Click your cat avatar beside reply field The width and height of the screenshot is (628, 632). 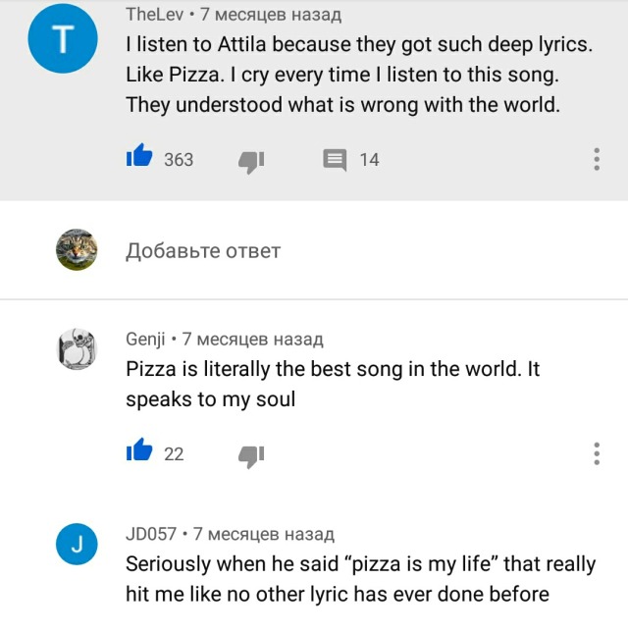coord(76,249)
